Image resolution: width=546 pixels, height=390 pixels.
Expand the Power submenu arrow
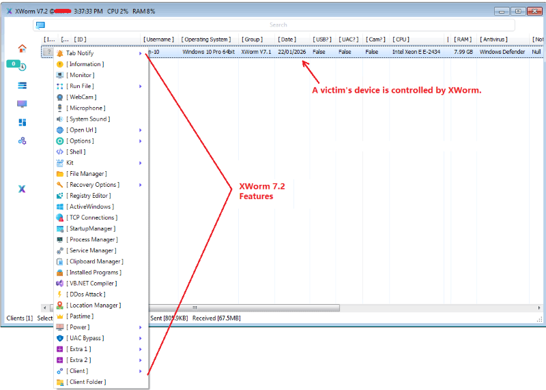pyautogui.click(x=141, y=327)
